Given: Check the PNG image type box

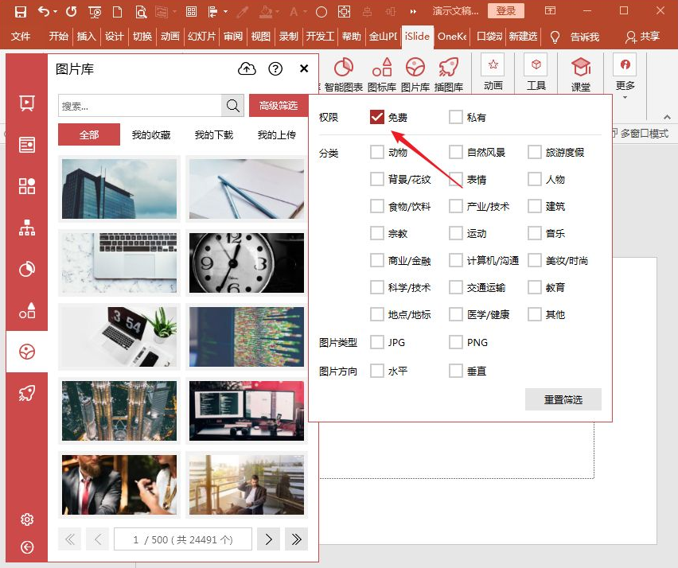Looking at the screenshot, I should [x=455, y=343].
